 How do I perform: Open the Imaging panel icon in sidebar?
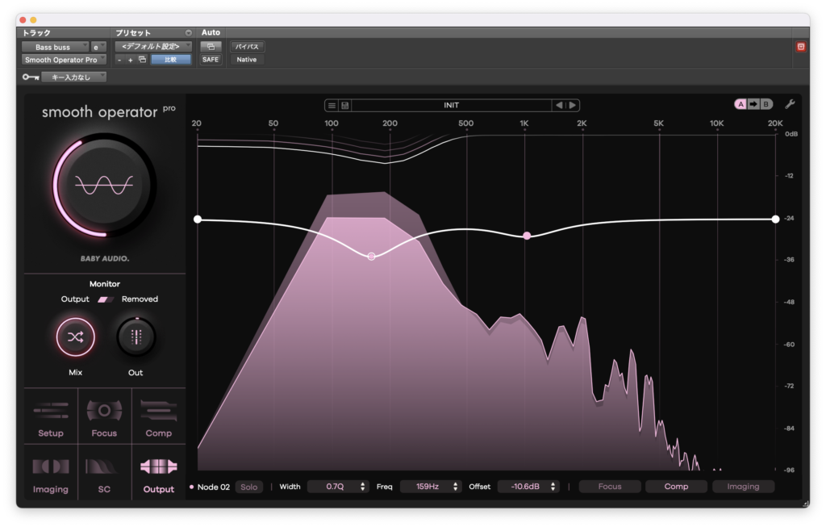click(51, 473)
